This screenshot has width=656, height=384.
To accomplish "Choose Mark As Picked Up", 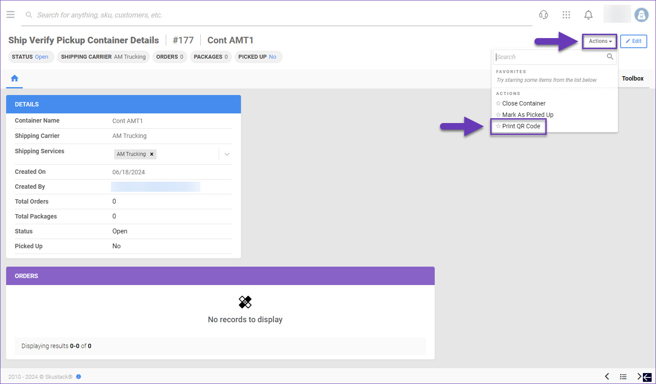I will [x=527, y=115].
